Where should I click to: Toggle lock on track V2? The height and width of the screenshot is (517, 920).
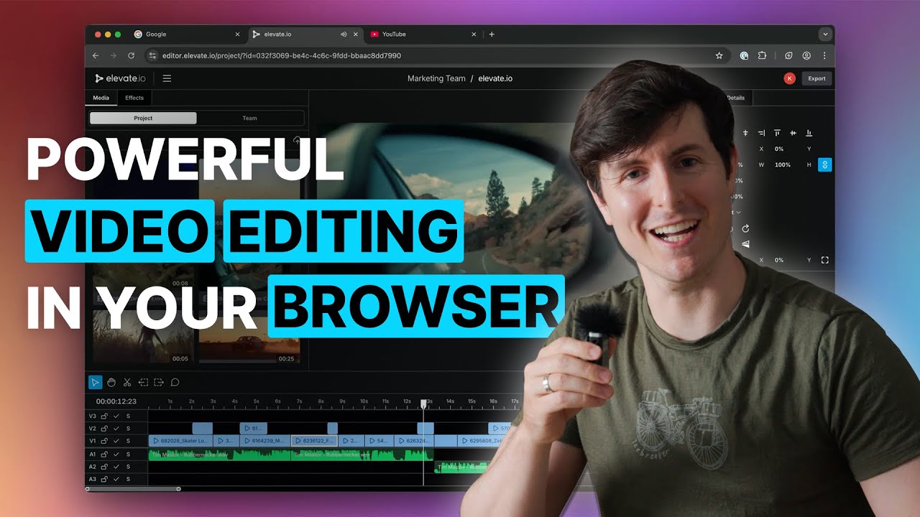[104, 428]
